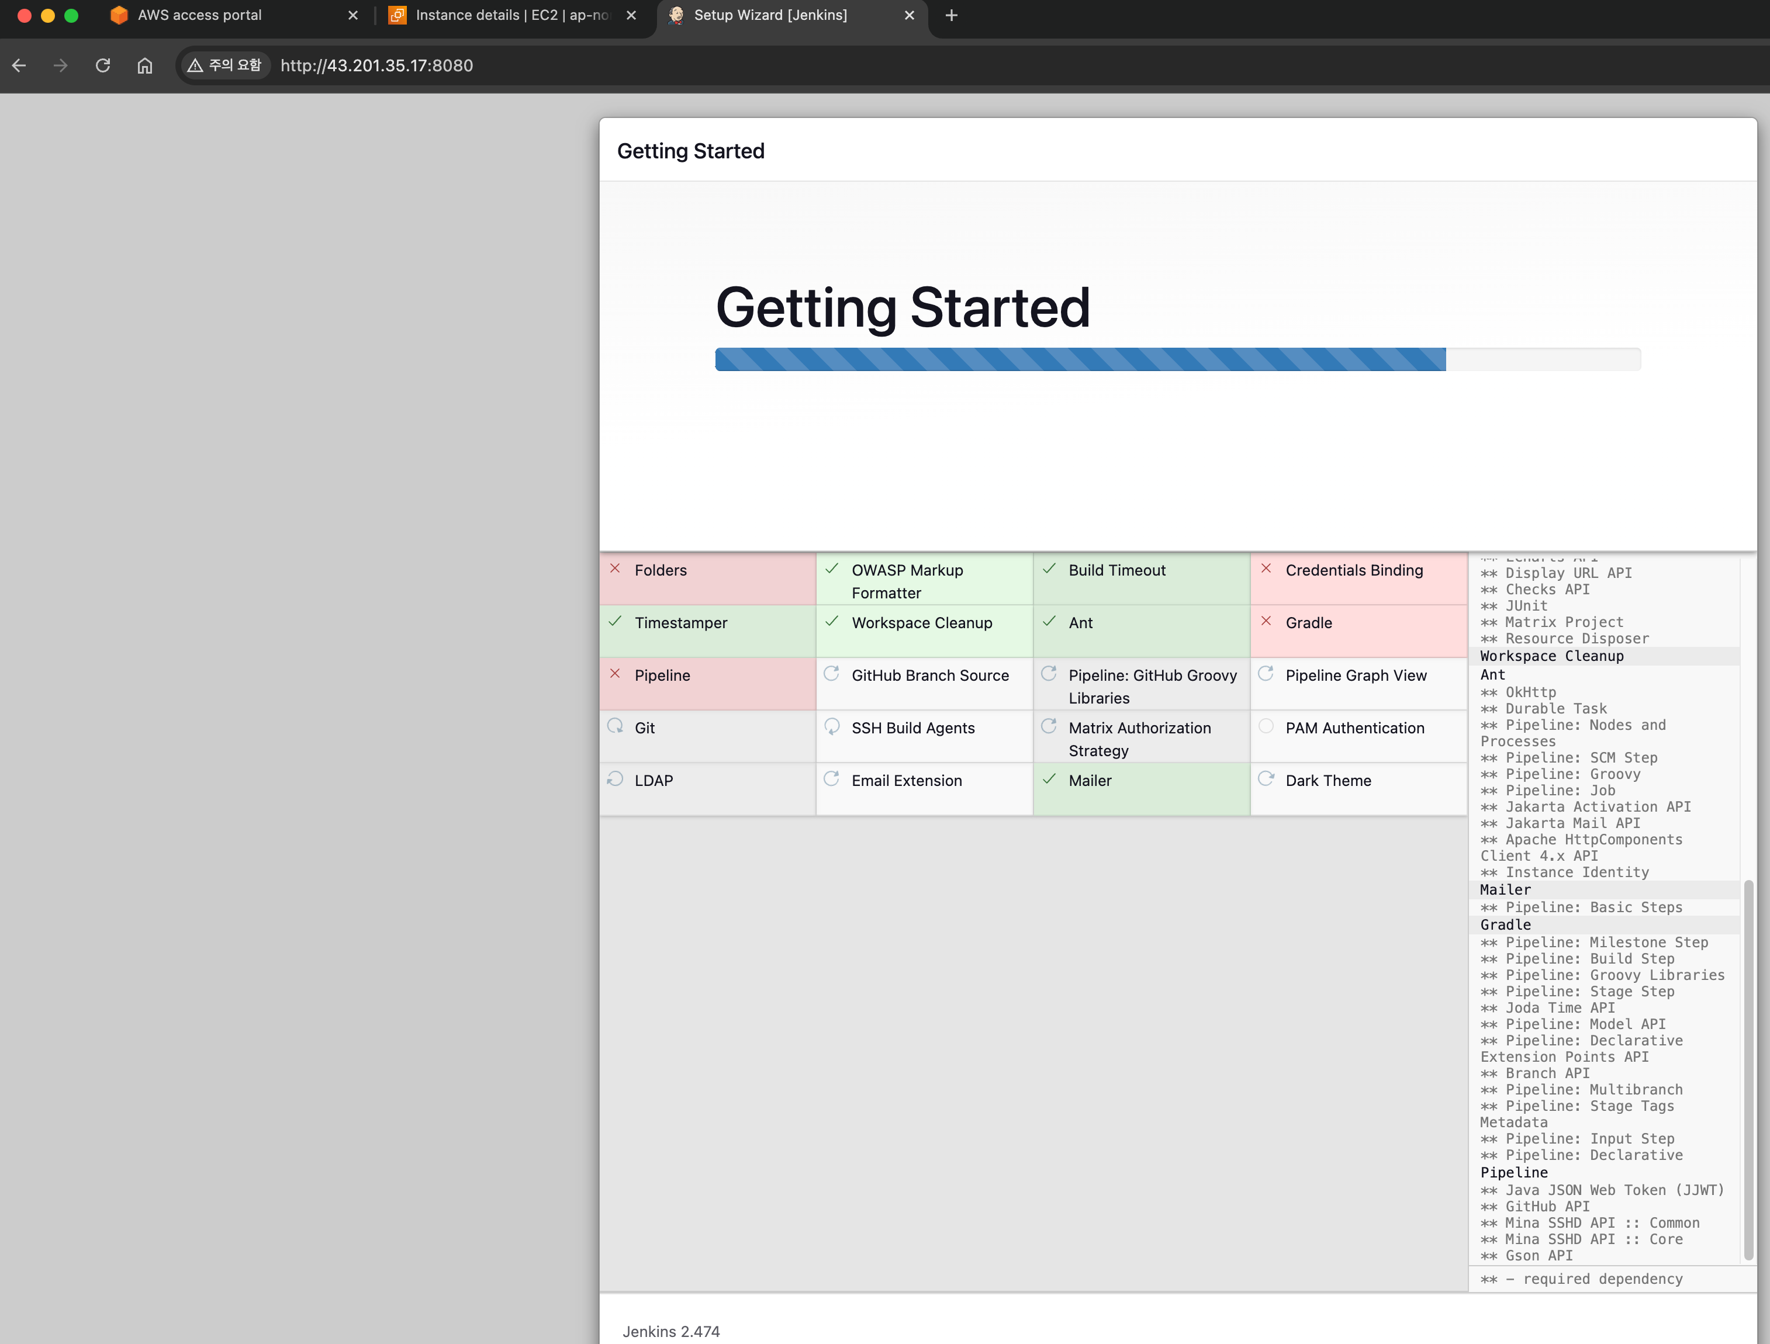Click the checkmark icon beside Ant plugin
This screenshot has height=1344, width=1770.
[x=1049, y=622]
